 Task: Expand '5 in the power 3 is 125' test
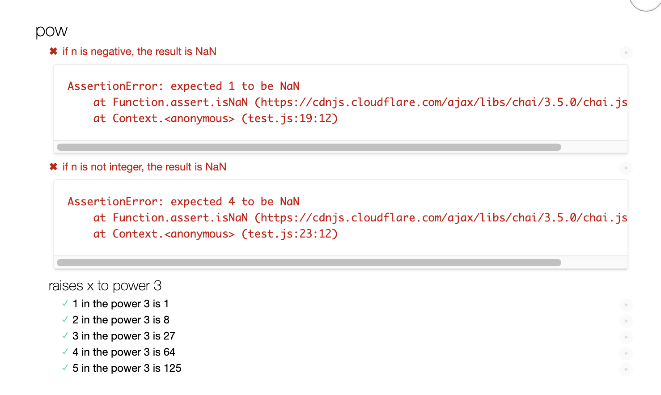(x=127, y=368)
